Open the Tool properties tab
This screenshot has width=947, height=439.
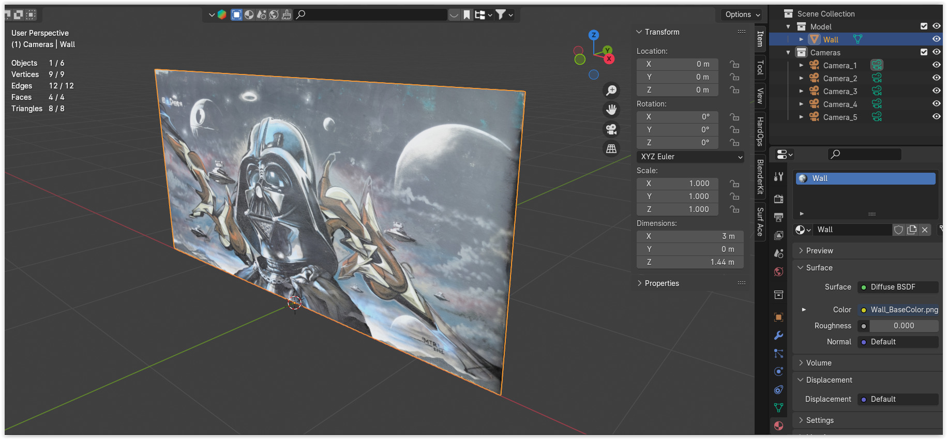[x=778, y=177]
